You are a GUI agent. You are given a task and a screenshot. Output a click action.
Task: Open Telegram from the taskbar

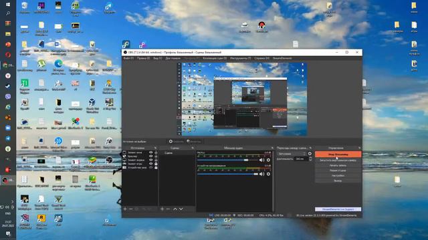point(8,139)
